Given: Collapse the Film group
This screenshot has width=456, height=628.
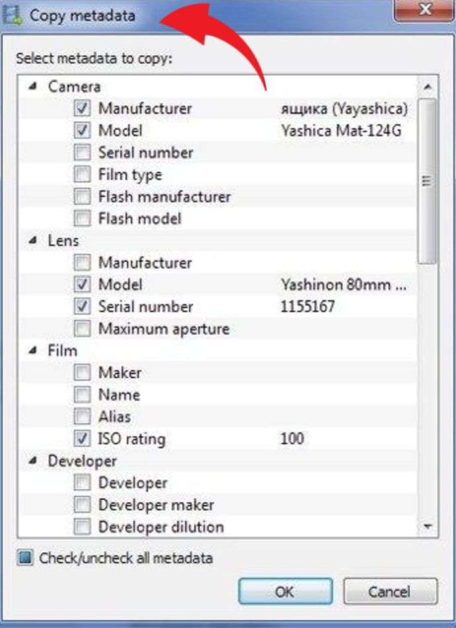Looking at the screenshot, I should 33,350.
